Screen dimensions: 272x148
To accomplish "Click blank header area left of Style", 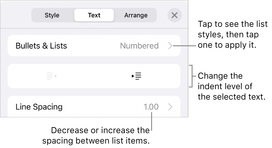I will pyautogui.click(x=16, y=15).
